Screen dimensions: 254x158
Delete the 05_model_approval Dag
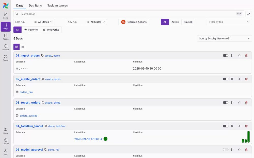pyautogui.click(x=246, y=150)
